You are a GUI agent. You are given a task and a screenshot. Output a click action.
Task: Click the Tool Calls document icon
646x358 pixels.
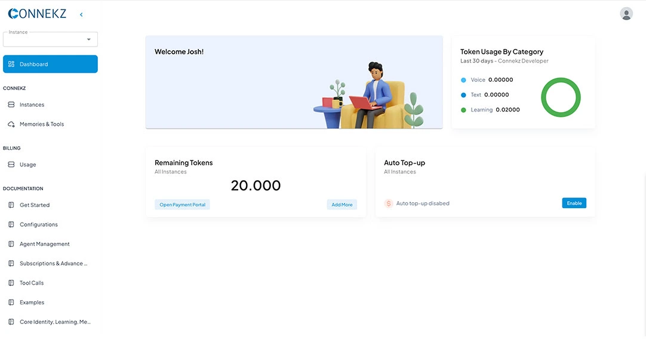pyautogui.click(x=11, y=283)
